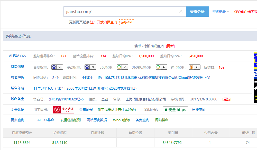
Task: Enable the 更新网页缓存 checkbox
Action: (66, 23)
